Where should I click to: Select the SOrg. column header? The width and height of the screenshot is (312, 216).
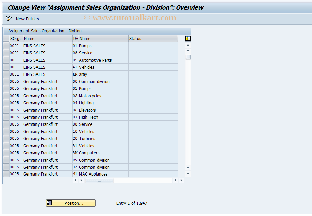[15, 38]
